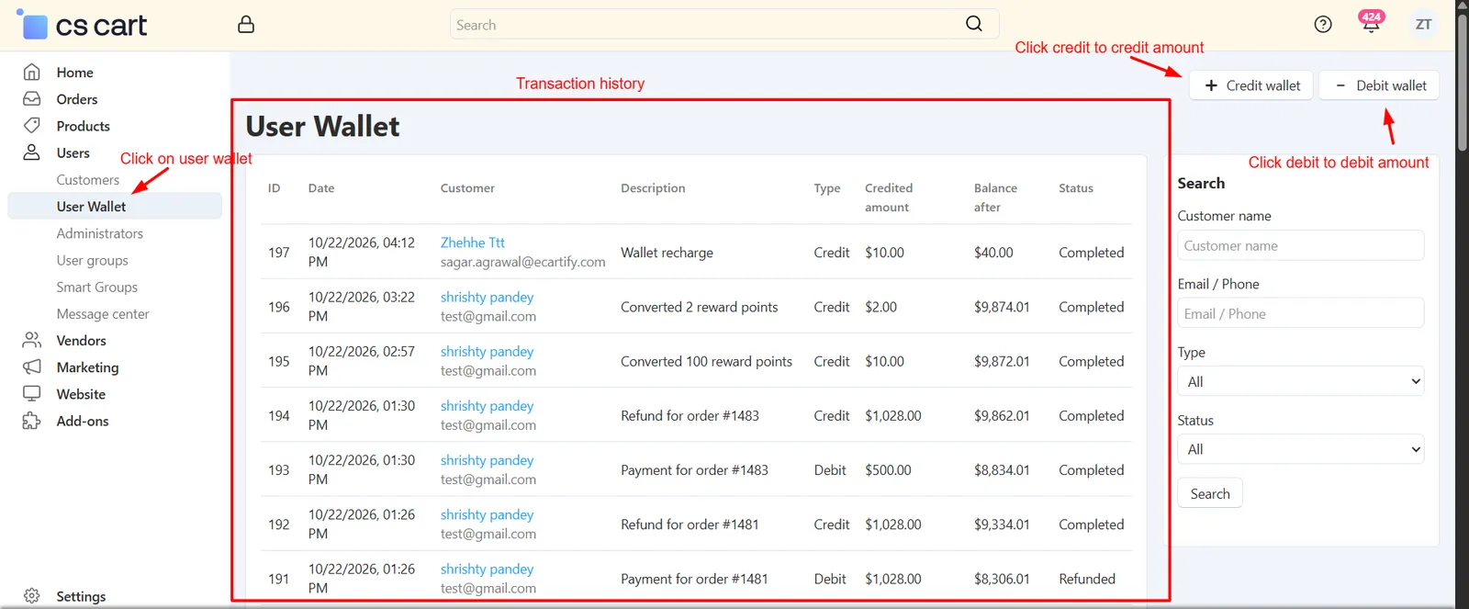Open Products menu item

pos(83,126)
